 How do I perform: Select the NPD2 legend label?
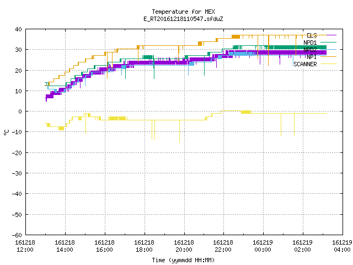[310, 50]
